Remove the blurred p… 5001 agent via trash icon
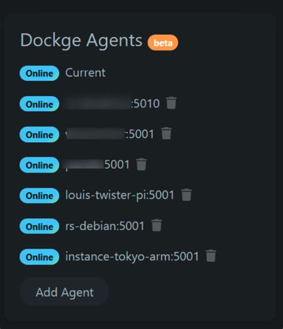This screenshot has width=283, height=329. pyautogui.click(x=141, y=164)
